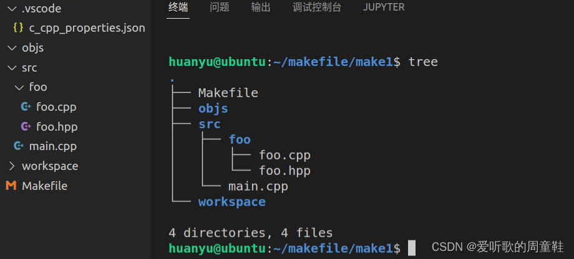Switch to the 调试控制台 panel tab
The image size is (574, 259).
point(317,7)
